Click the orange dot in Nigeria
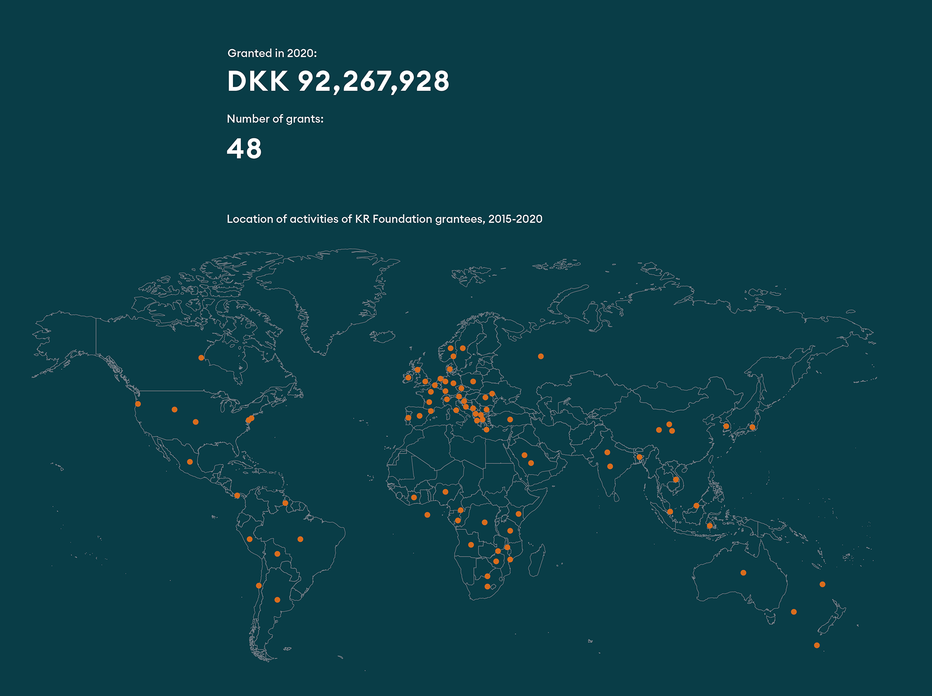 tap(445, 492)
